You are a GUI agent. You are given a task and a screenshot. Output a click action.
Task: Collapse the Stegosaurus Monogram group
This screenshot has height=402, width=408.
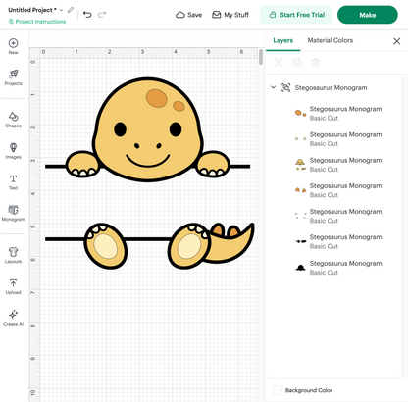pyautogui.click(x=273, y=87)
